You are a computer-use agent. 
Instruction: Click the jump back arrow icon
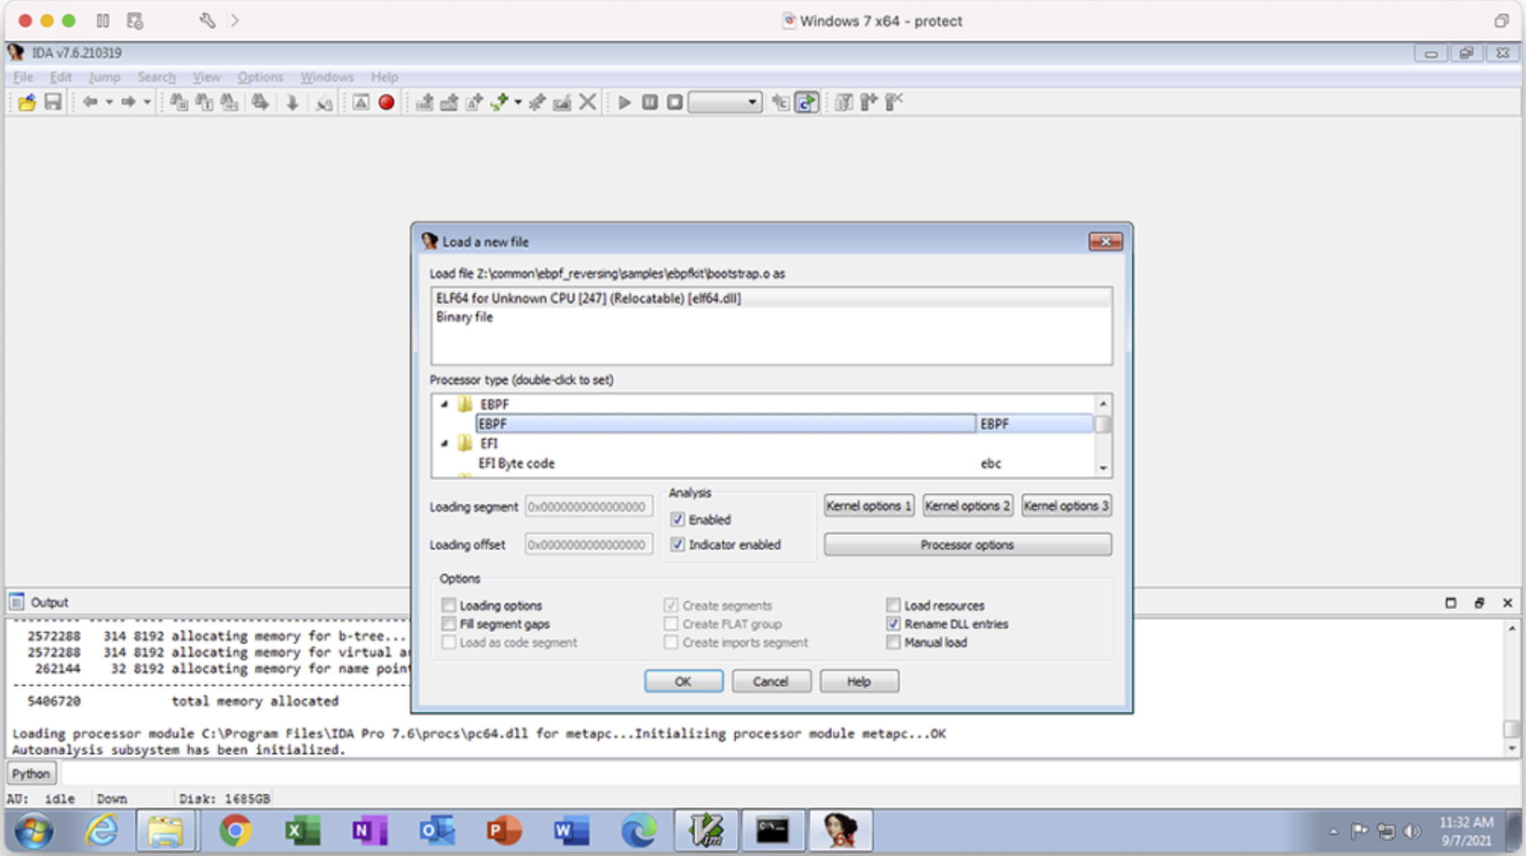tap(90, 103)
